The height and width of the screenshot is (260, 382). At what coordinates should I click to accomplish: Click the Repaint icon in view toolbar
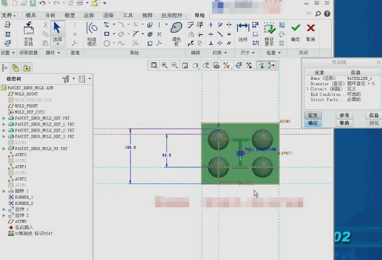tap(185, 65)
